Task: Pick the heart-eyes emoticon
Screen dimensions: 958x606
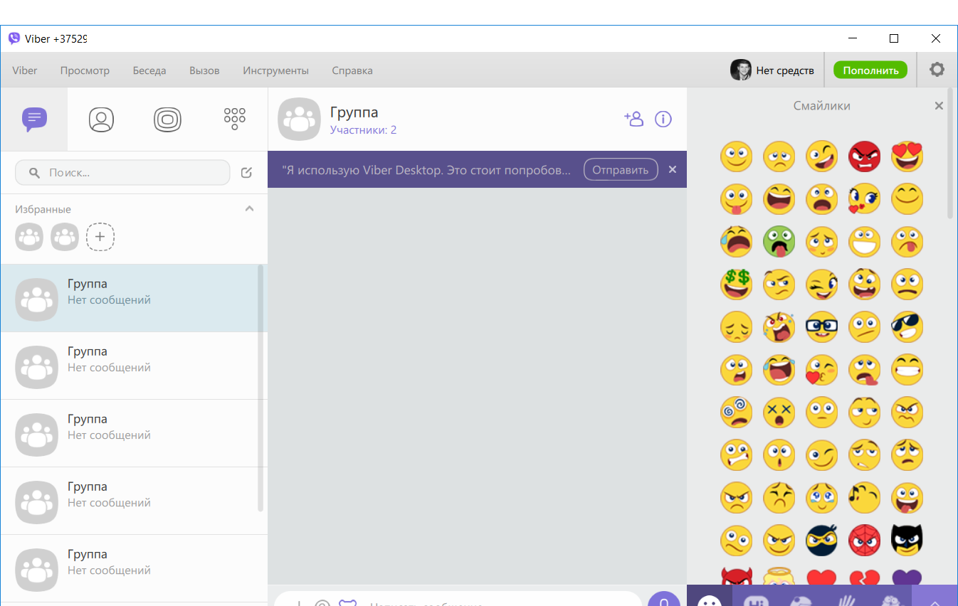Action: pos(907,156)
